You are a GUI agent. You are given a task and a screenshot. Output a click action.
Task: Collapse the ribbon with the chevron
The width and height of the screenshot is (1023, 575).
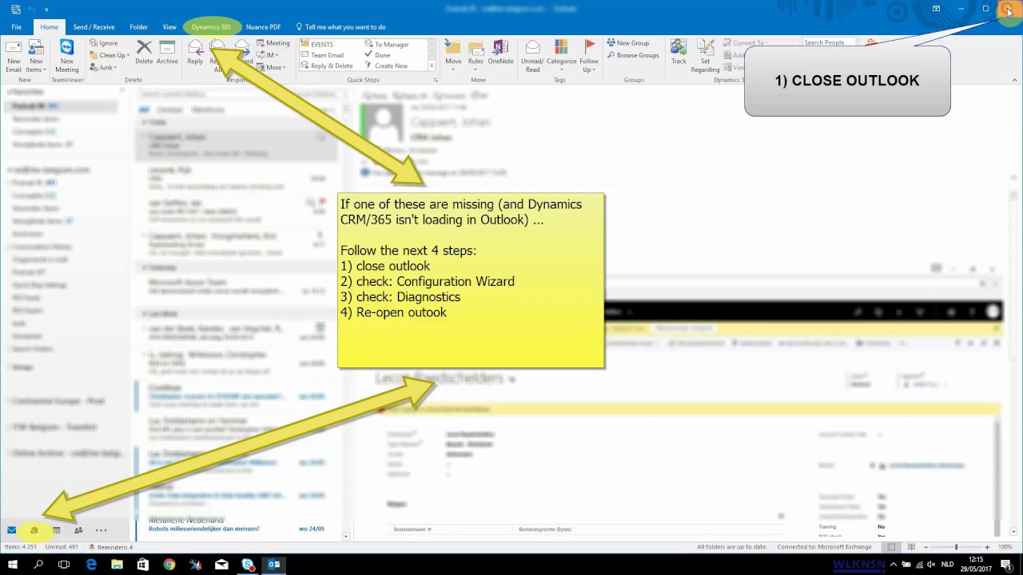coord(1015,80)
